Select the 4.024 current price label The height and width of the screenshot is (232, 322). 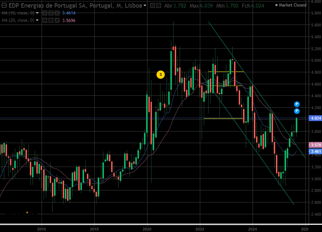(x=315, y=118)
